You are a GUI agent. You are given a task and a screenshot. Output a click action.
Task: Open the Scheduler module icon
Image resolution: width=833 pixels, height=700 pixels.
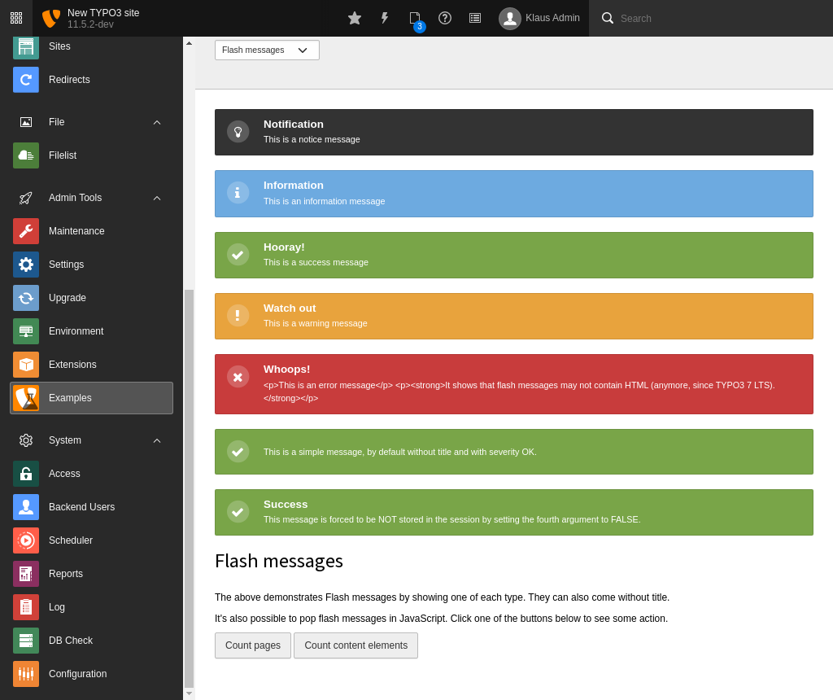click(26, 540)
